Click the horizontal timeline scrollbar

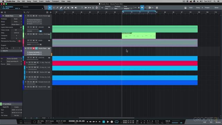(x=106, y=118)
